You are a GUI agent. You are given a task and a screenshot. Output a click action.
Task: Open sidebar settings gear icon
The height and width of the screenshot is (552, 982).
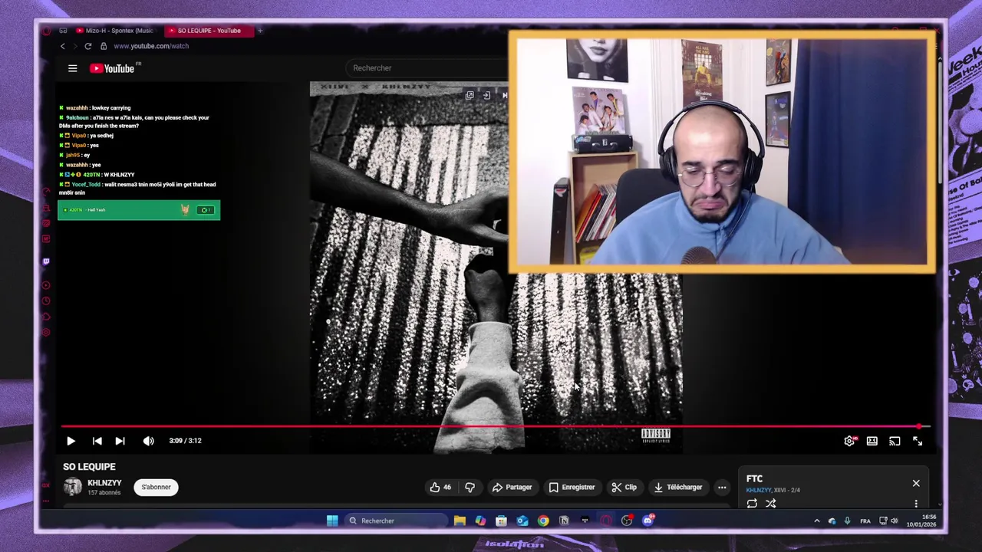(x=46, y=333)
